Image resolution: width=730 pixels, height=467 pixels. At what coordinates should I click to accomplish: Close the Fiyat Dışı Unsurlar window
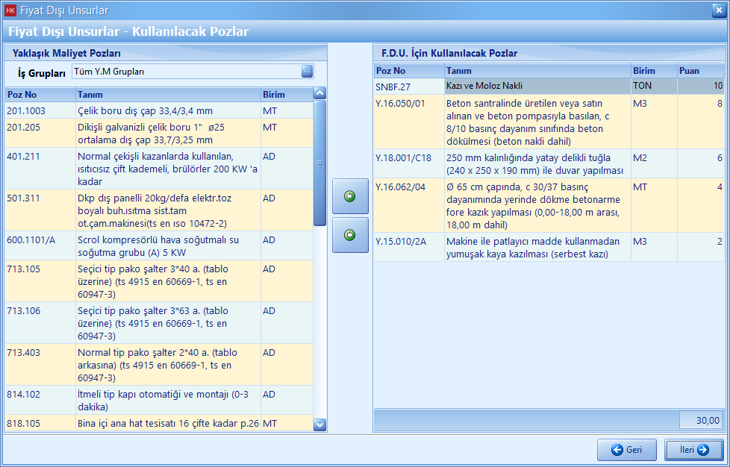[x=717, y=10]
